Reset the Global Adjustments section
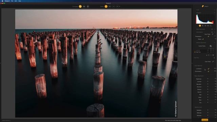Viewport: 217px width, 122px height. pyautogui.click(x=212, y=29)
